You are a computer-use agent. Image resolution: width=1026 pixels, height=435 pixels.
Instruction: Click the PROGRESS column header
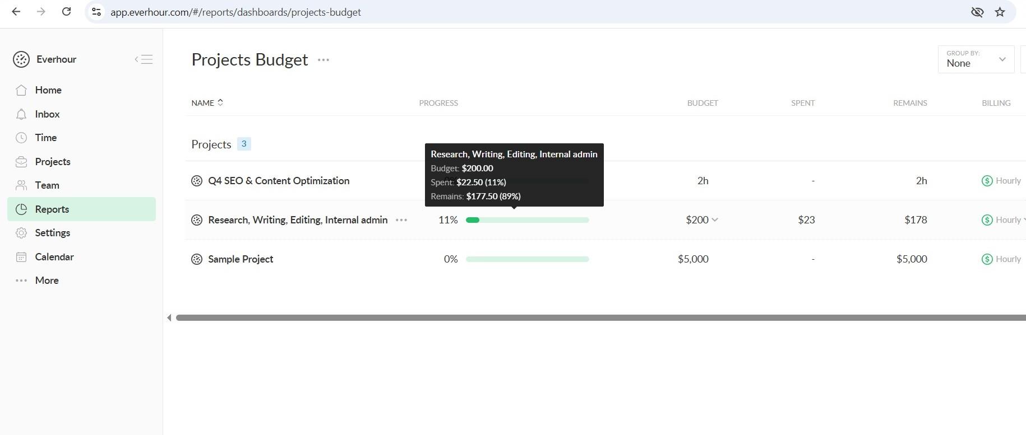438,103
